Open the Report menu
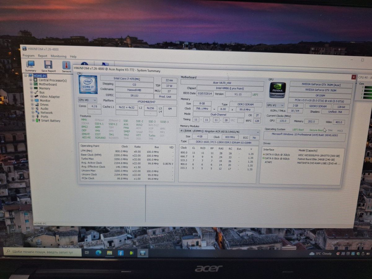 pyautogui.click(x=42, y=56)
